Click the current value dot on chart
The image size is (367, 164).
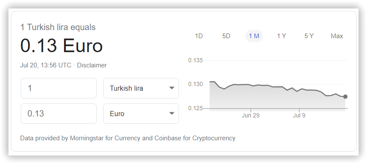345,97
